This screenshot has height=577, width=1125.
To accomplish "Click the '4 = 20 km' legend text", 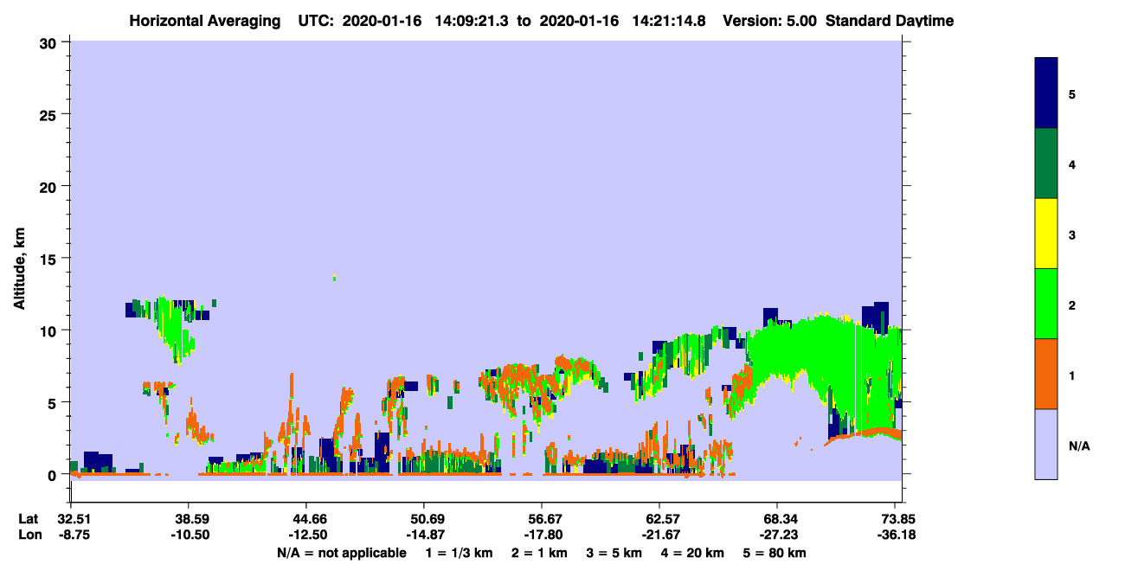I will click(693, 553).
